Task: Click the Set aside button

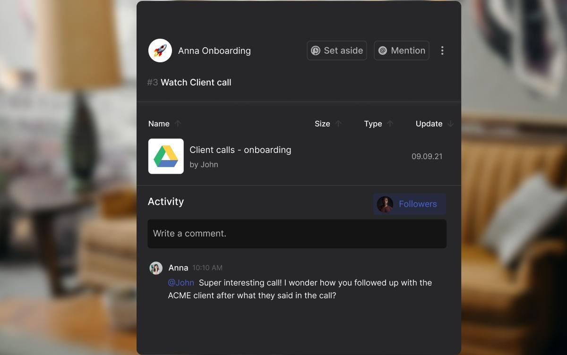Action: [x=337, y=51]
